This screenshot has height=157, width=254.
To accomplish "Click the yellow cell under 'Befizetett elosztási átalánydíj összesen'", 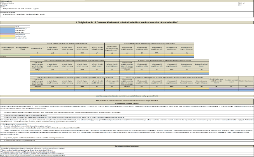I will (97, 55).
